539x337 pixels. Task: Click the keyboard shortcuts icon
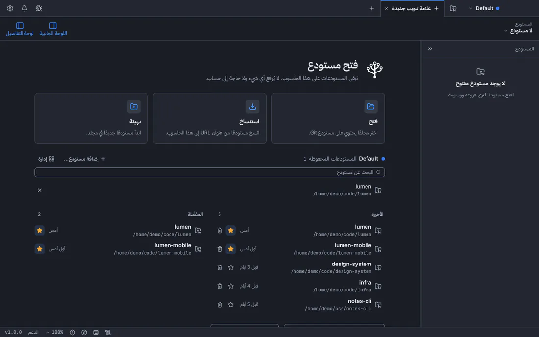(x=96, y=332)
